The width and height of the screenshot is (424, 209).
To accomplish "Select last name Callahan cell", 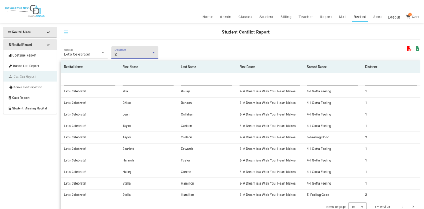I will pyautogui.click(x=187, y=114).
